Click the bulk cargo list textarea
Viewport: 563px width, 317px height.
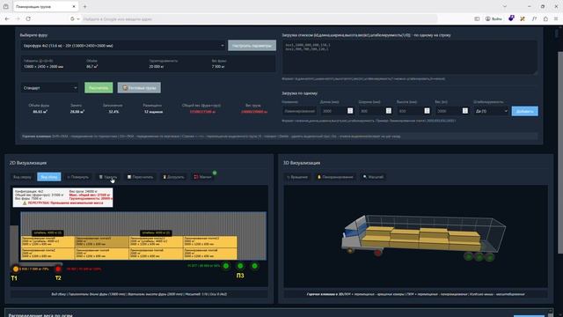tap(410, 57)
